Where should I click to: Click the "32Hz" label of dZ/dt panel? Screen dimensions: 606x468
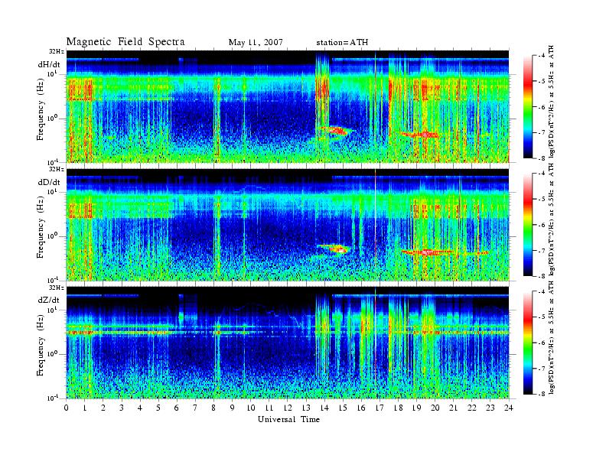(57, 288)
